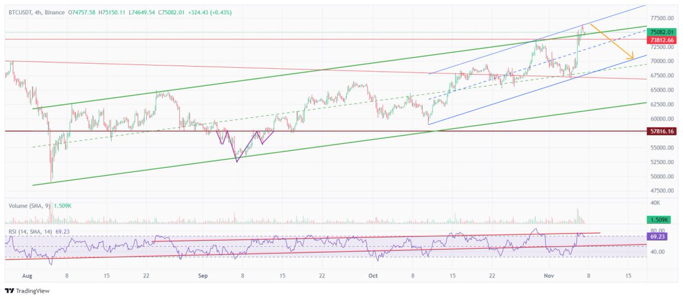Click the 52500.00 price axis tick
Screen dimensions: 683x299
pyautogui.click(x=663, y=162)
